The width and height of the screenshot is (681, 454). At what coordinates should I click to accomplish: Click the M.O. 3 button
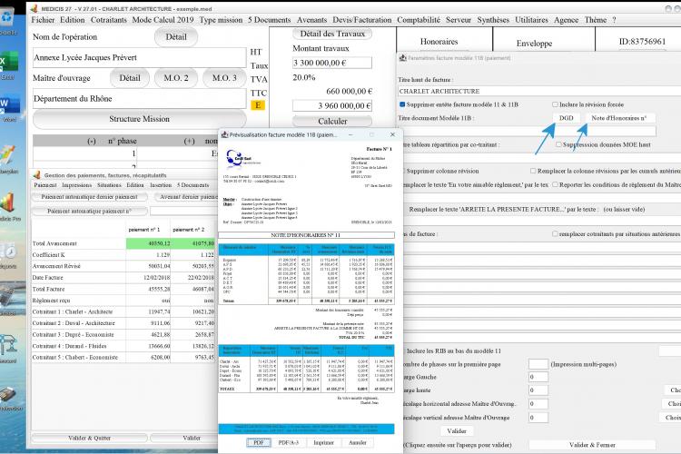pyautogui.click(x=224, y=78)
